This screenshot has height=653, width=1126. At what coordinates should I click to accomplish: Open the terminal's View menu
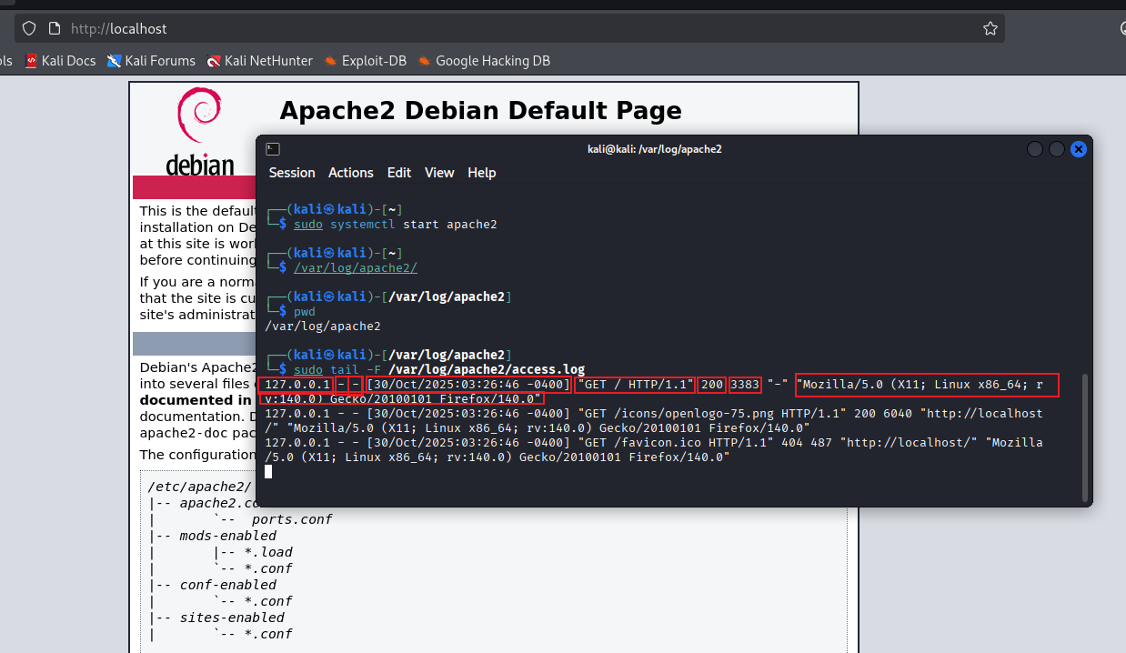439,173
